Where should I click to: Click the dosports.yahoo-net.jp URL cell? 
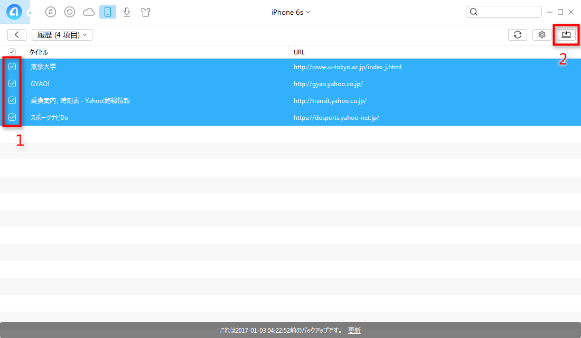336,118
